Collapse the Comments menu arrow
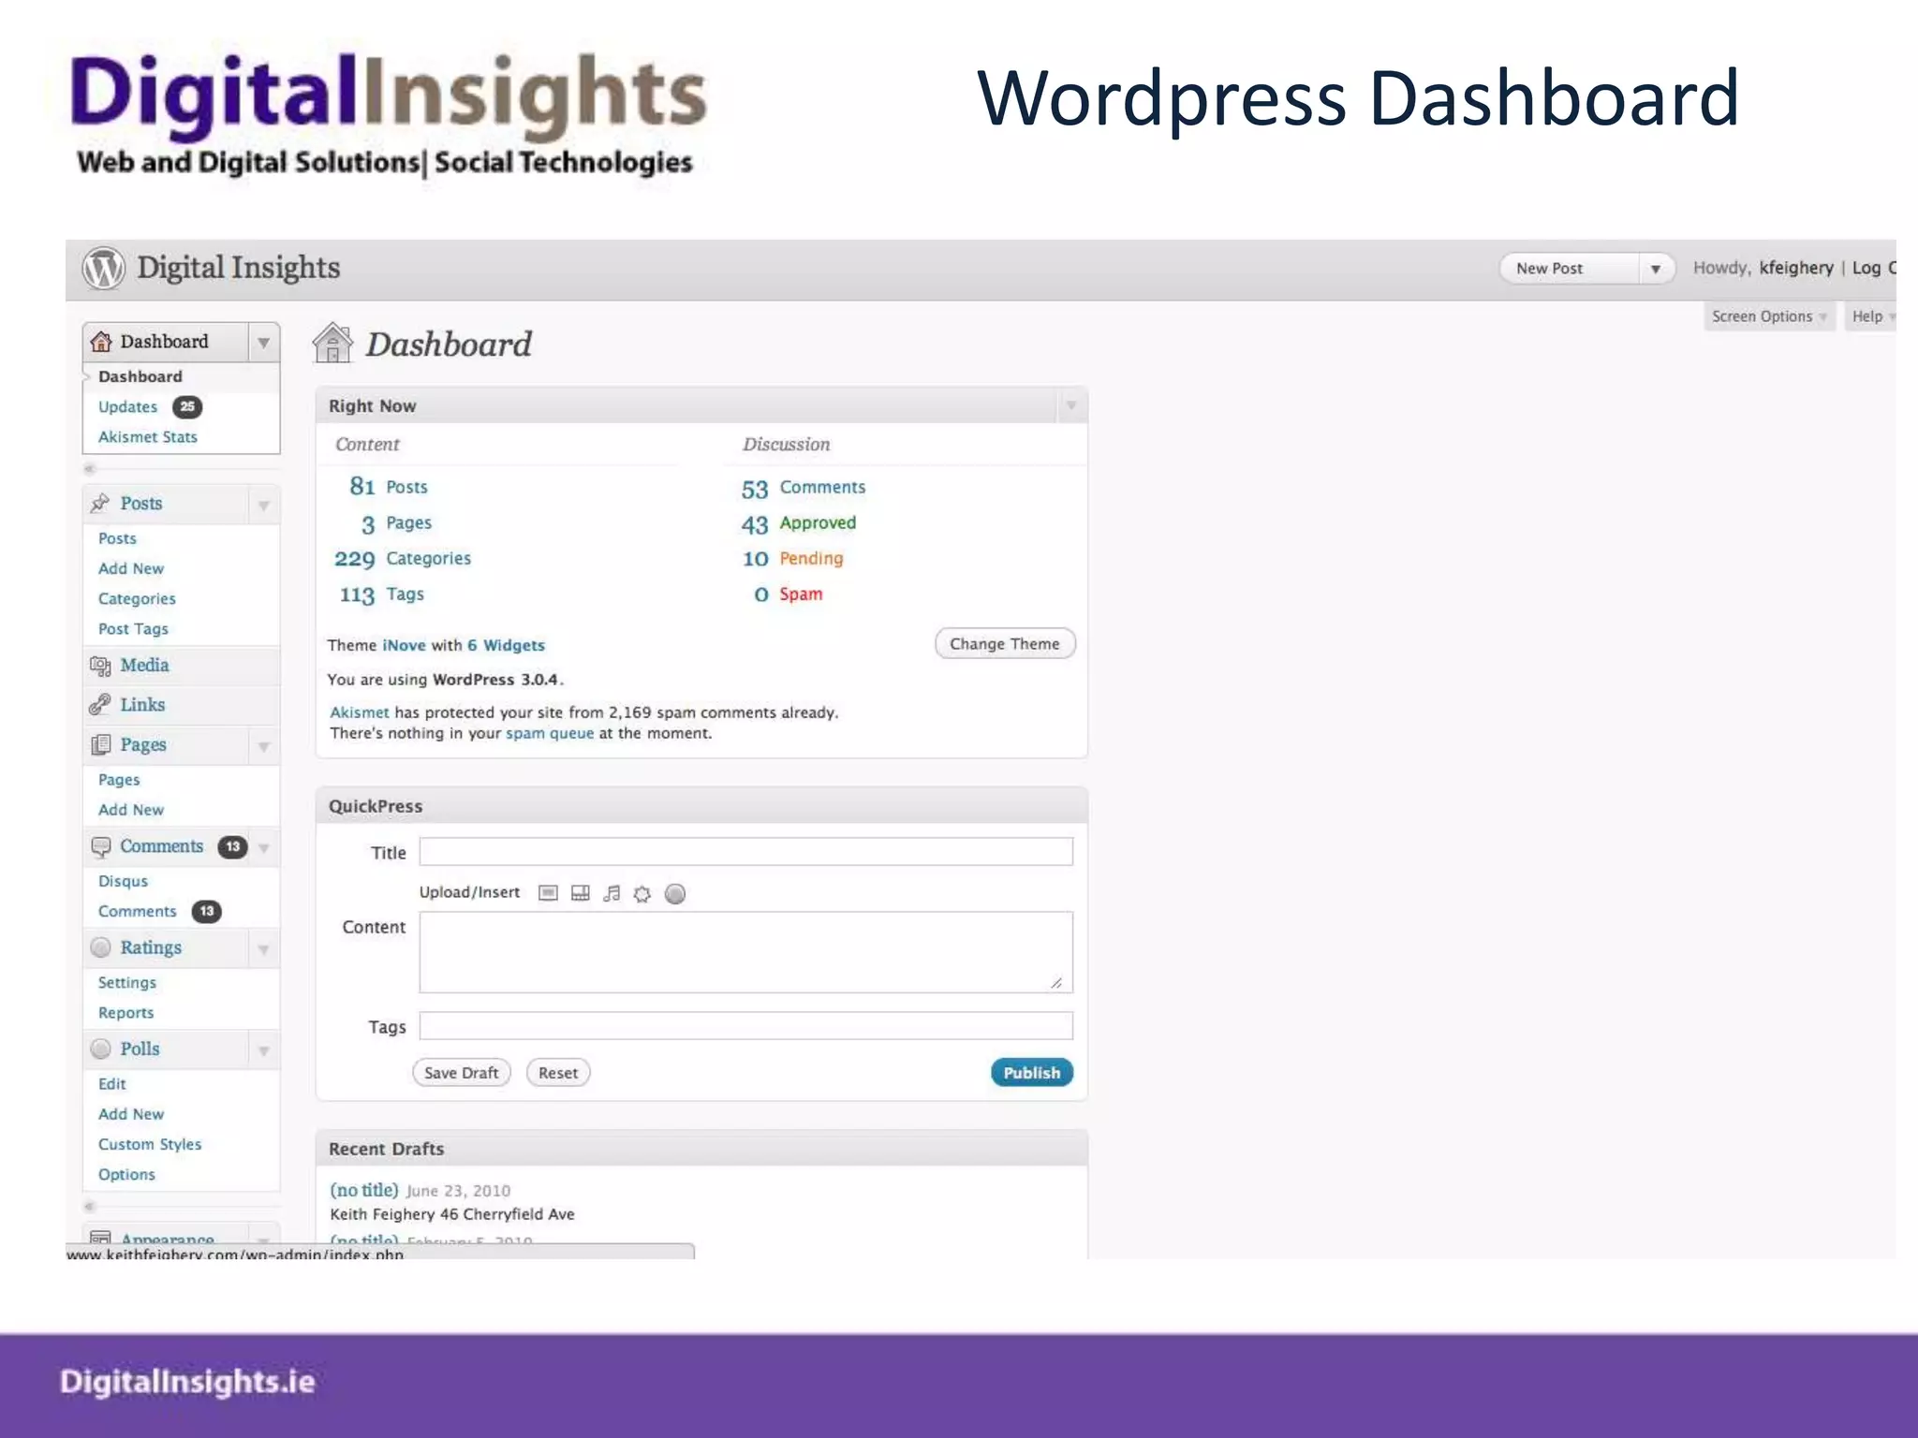 264,848
